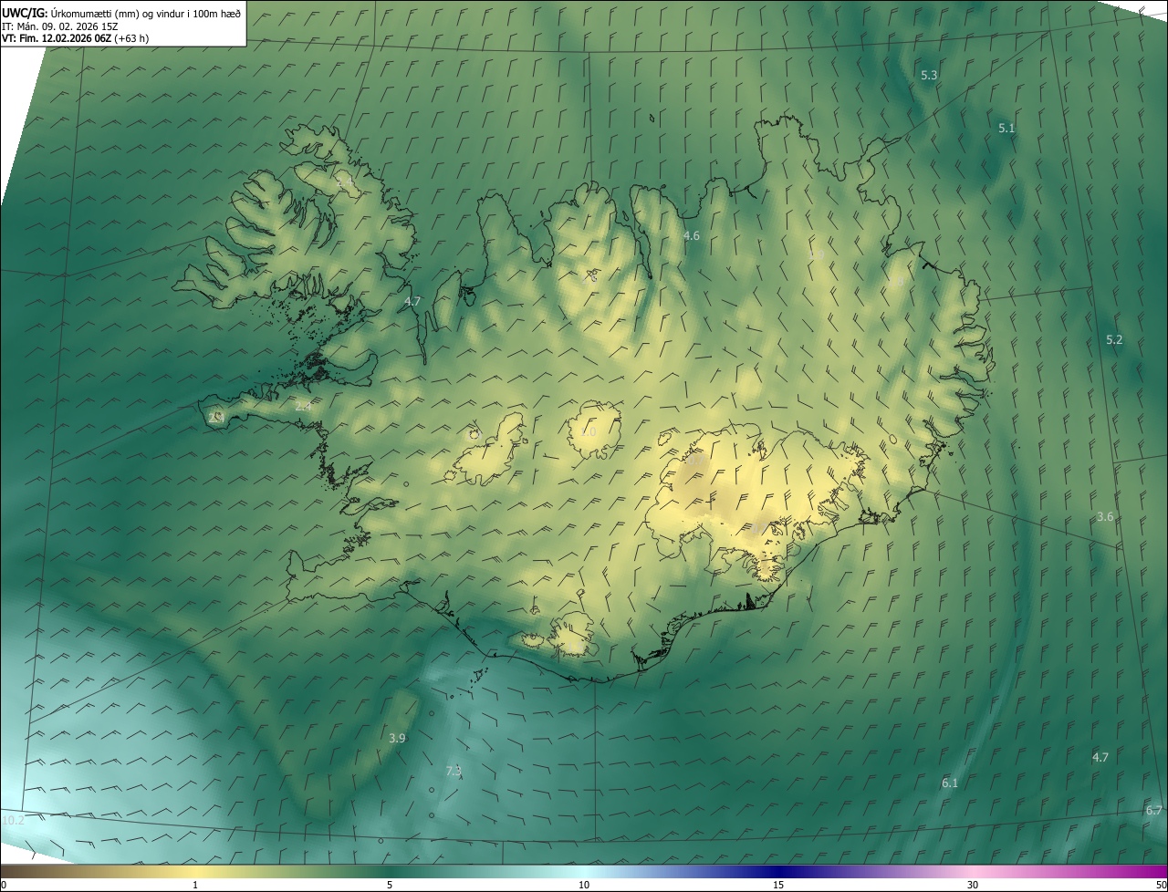Select the 5.3 value label on the map

coord(929,76)
